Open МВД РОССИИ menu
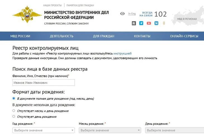204x136 pixels. pos(20,36)
